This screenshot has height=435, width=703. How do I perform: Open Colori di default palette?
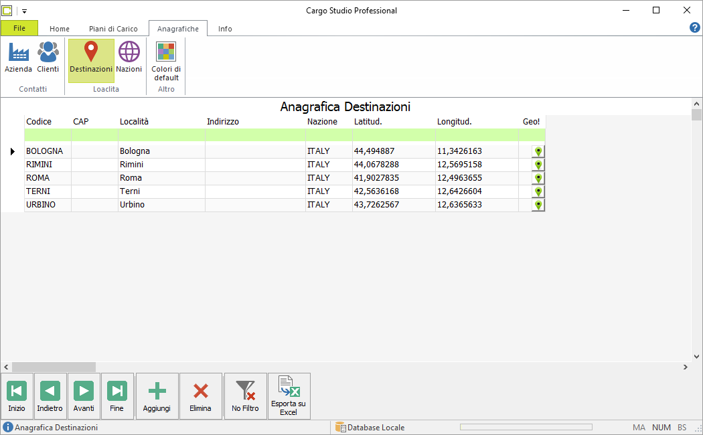coord(166,62)
